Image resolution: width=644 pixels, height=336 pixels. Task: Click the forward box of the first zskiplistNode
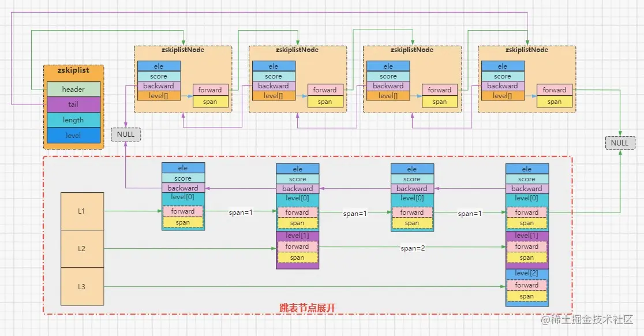(x=209, y=90)
